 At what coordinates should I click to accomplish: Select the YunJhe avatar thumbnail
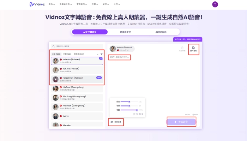click(55, 70)
